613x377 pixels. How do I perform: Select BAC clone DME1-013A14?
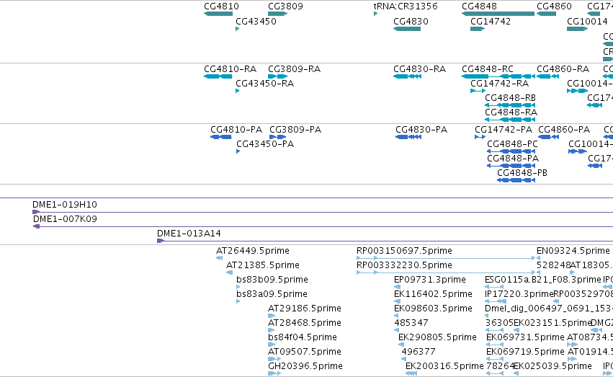click(189, 234)
